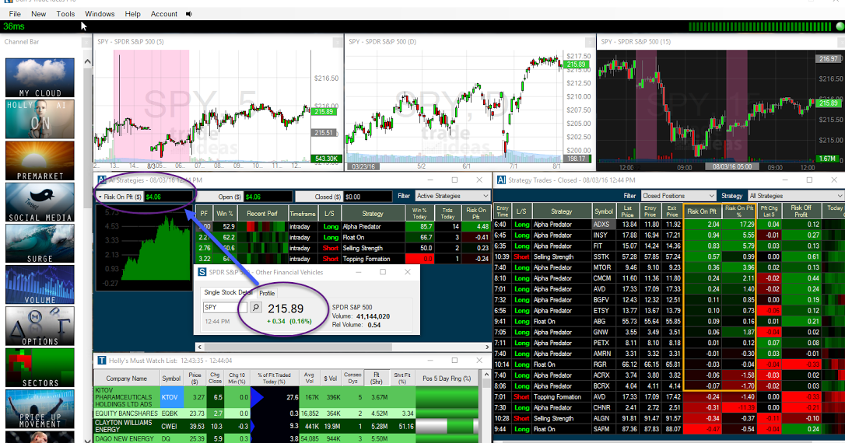The height and width of the screenshot is (443, 845).
Task: Open the Account menu
Action: click(x=164, y=14)
